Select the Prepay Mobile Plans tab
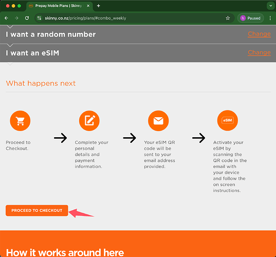276x257 pixels. click(60, 6)
